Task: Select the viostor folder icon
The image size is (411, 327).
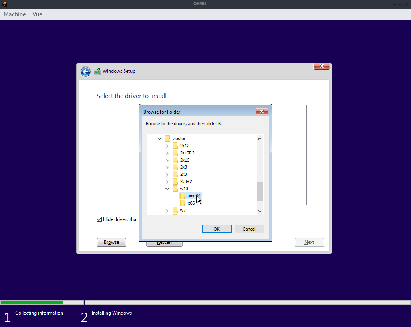Action: [x=167, y=138]
